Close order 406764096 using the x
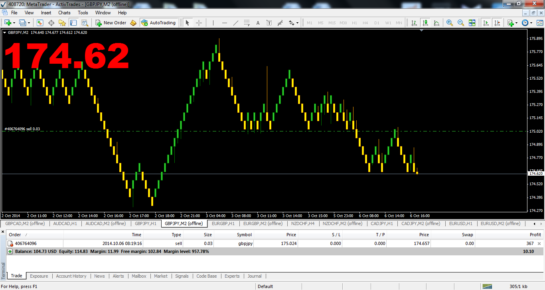Viewport: 545px width, 290px height. point(539,243)
